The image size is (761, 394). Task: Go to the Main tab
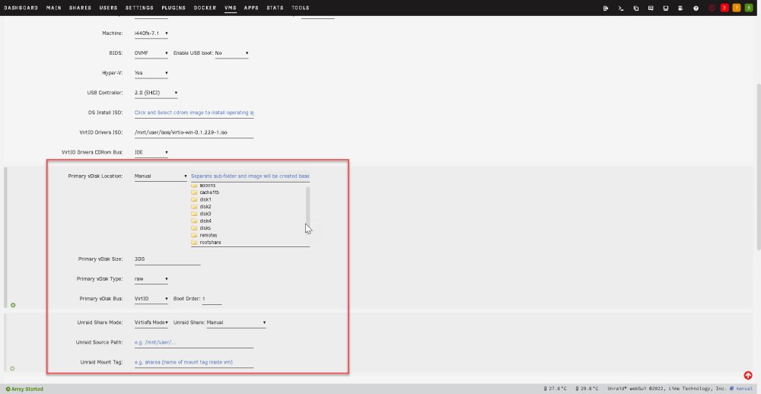pyautogui.click(x=54, y=8)
